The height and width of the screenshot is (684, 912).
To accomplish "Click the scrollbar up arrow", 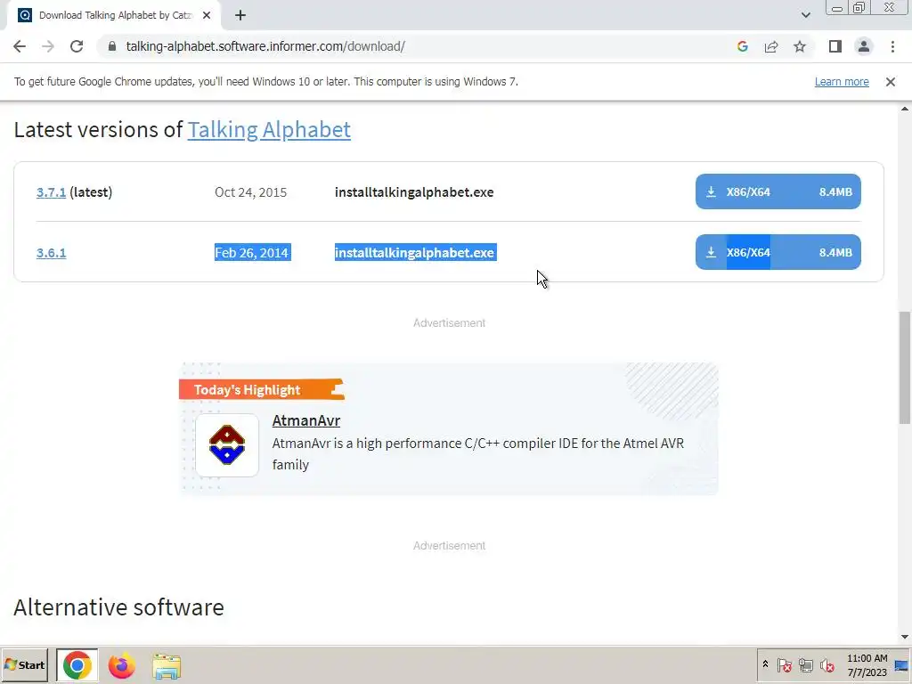I will point(905,109).
